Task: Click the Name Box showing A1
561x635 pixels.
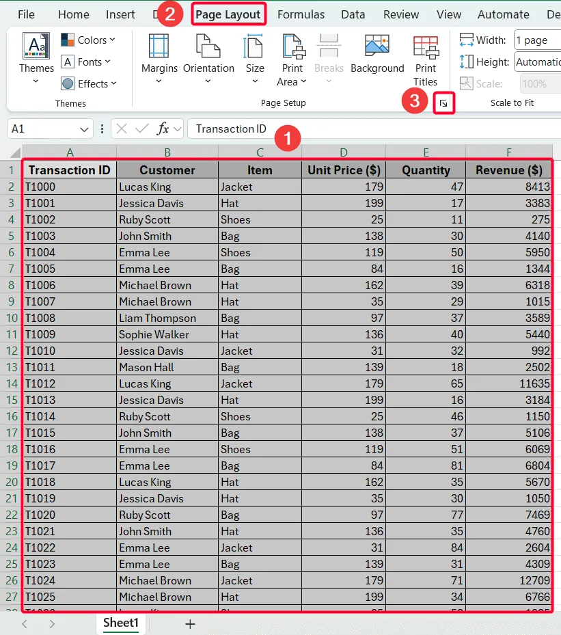Action: tap(42, 129)
